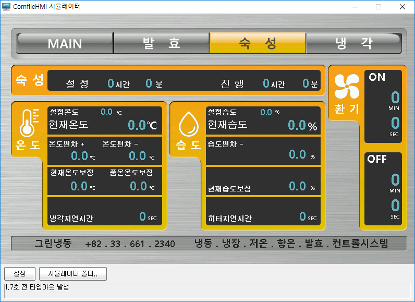This screenshot has height=302, width=415.
Task: Open the 발효 tab
Action: click(161, 43)
